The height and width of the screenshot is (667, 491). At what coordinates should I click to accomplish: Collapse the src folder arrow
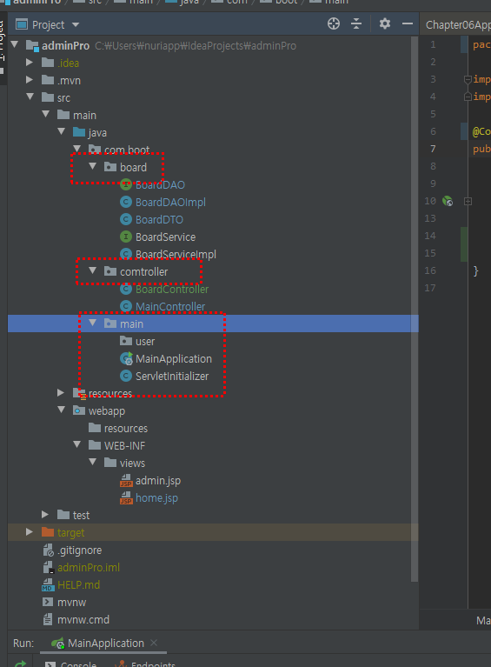tap(30, 97)
